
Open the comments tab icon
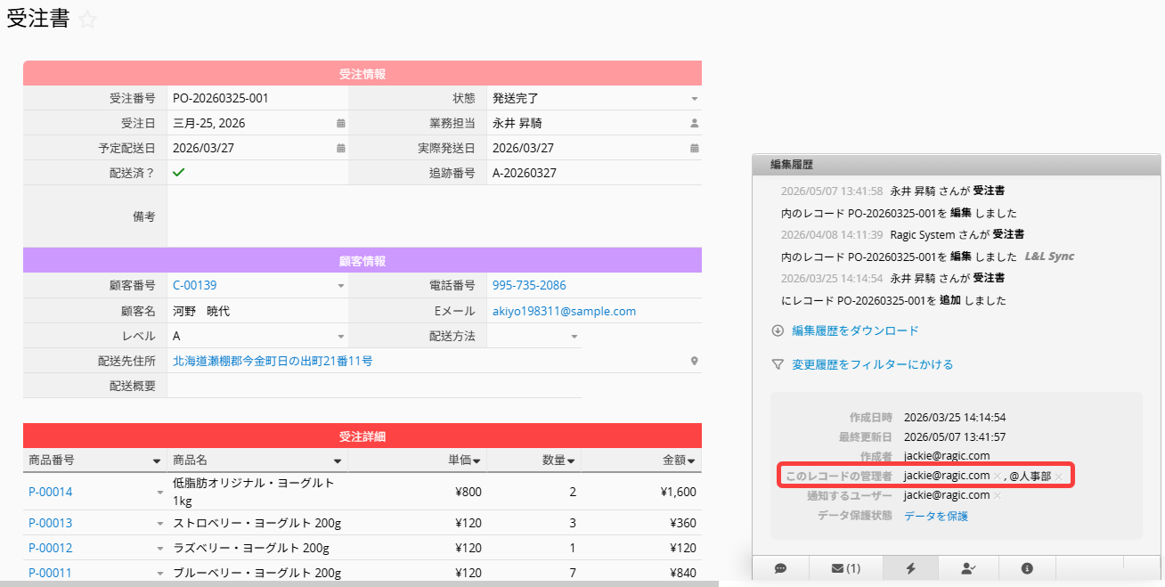pos(781,567)
